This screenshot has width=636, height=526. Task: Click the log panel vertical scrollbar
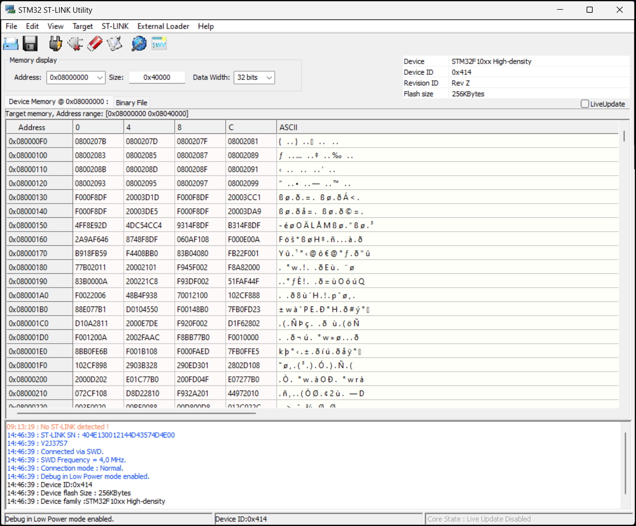click(625, 463)
